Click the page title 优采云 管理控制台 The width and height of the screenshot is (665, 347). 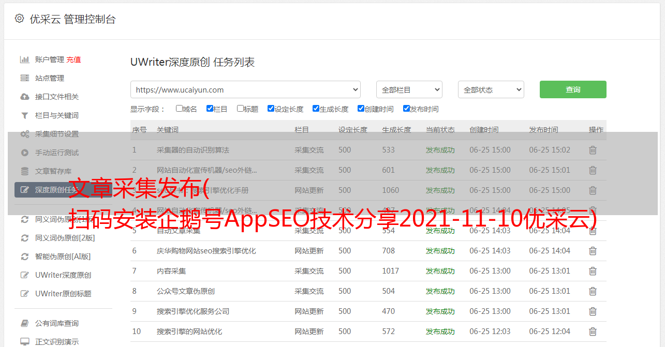click(x=72, y=19)
